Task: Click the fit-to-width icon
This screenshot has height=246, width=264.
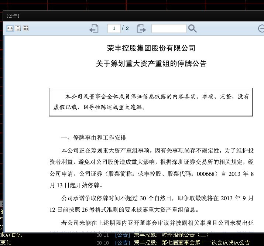Action: [10, 28]
